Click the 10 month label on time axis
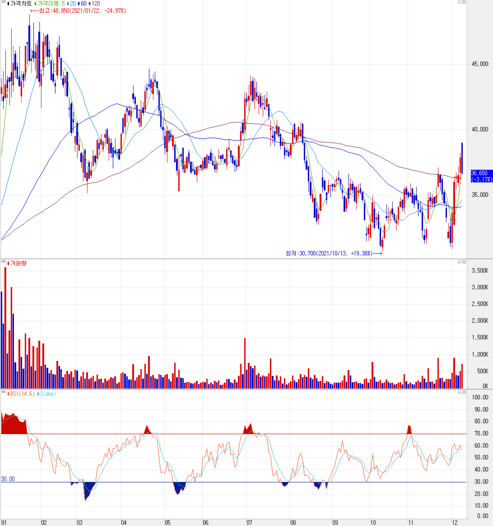493x526 pixels. (373, 523)
